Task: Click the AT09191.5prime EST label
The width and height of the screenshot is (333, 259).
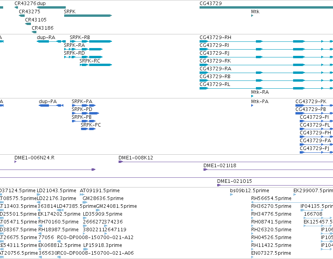Action: [x=100, y=191]
